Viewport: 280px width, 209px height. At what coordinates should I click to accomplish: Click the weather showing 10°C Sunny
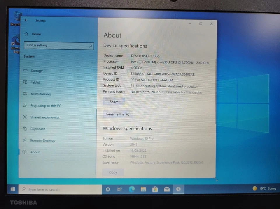(x=264, y=189)
